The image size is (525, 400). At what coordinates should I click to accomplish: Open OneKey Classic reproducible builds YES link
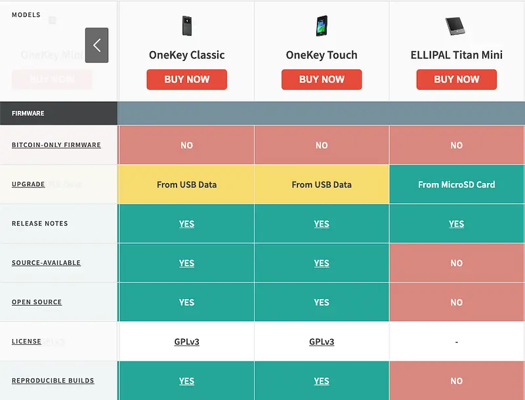pyautogui.click(x=186, y=381)
